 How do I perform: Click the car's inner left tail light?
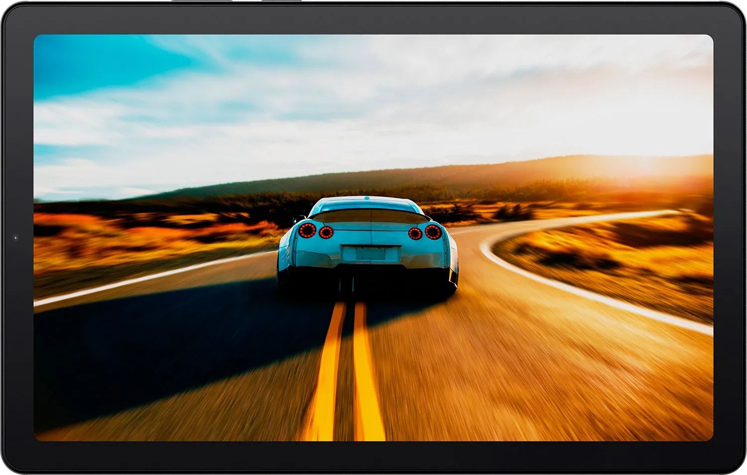(326, 232)
